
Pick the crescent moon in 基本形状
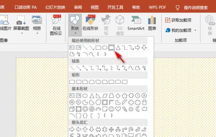[x=138, y=109]
